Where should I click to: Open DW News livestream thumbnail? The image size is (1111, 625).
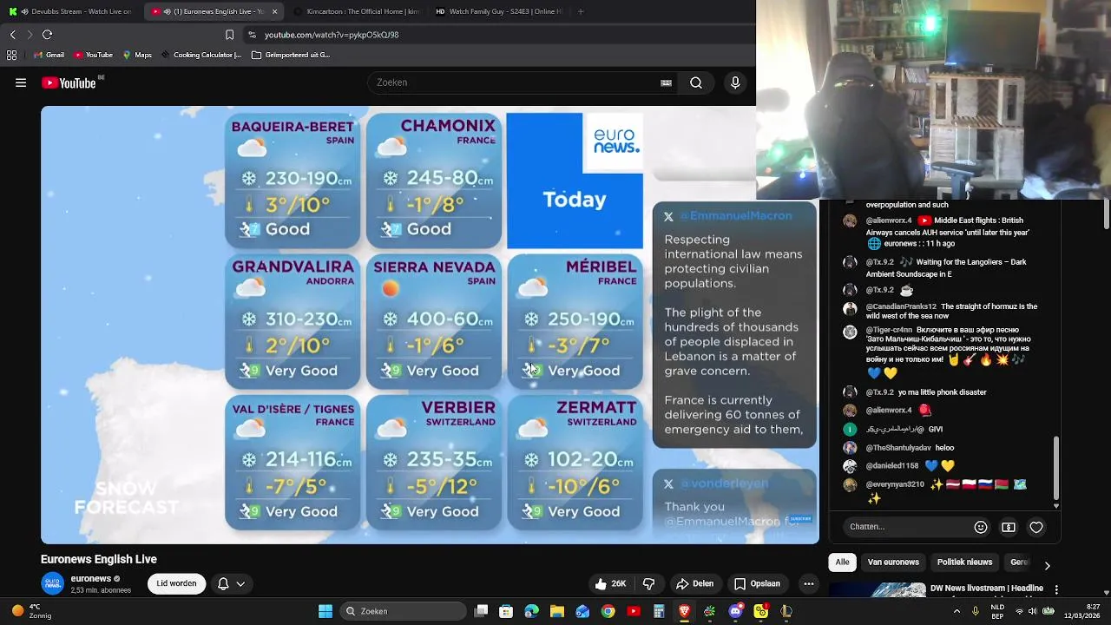pos(877,590)
